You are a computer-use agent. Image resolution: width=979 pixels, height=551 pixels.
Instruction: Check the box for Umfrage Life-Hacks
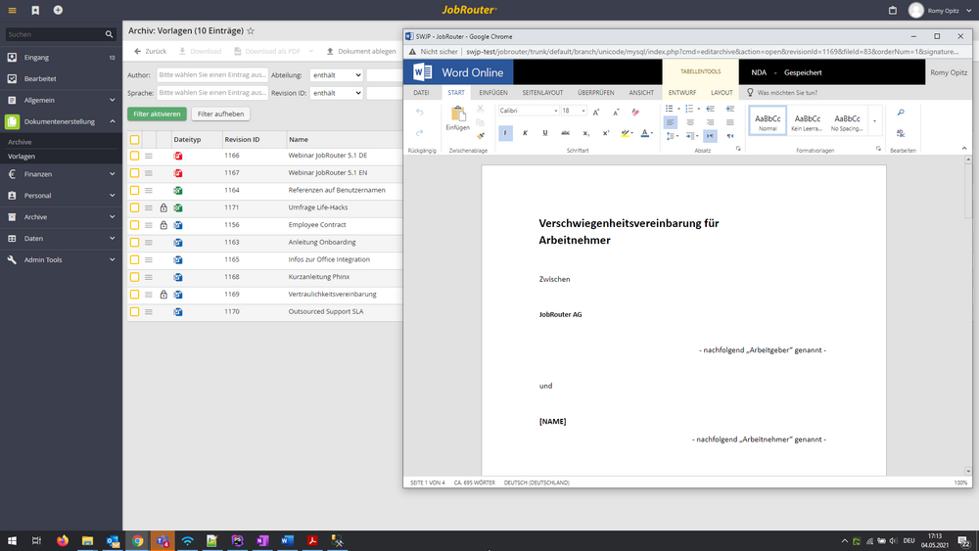point(134,207)
